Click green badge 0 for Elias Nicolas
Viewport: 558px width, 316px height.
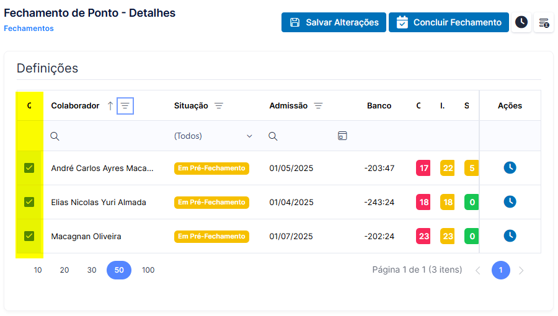point(472,202)
